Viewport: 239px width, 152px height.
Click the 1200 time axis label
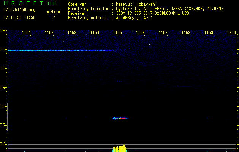pyautogui.click(x=231, y=33)
